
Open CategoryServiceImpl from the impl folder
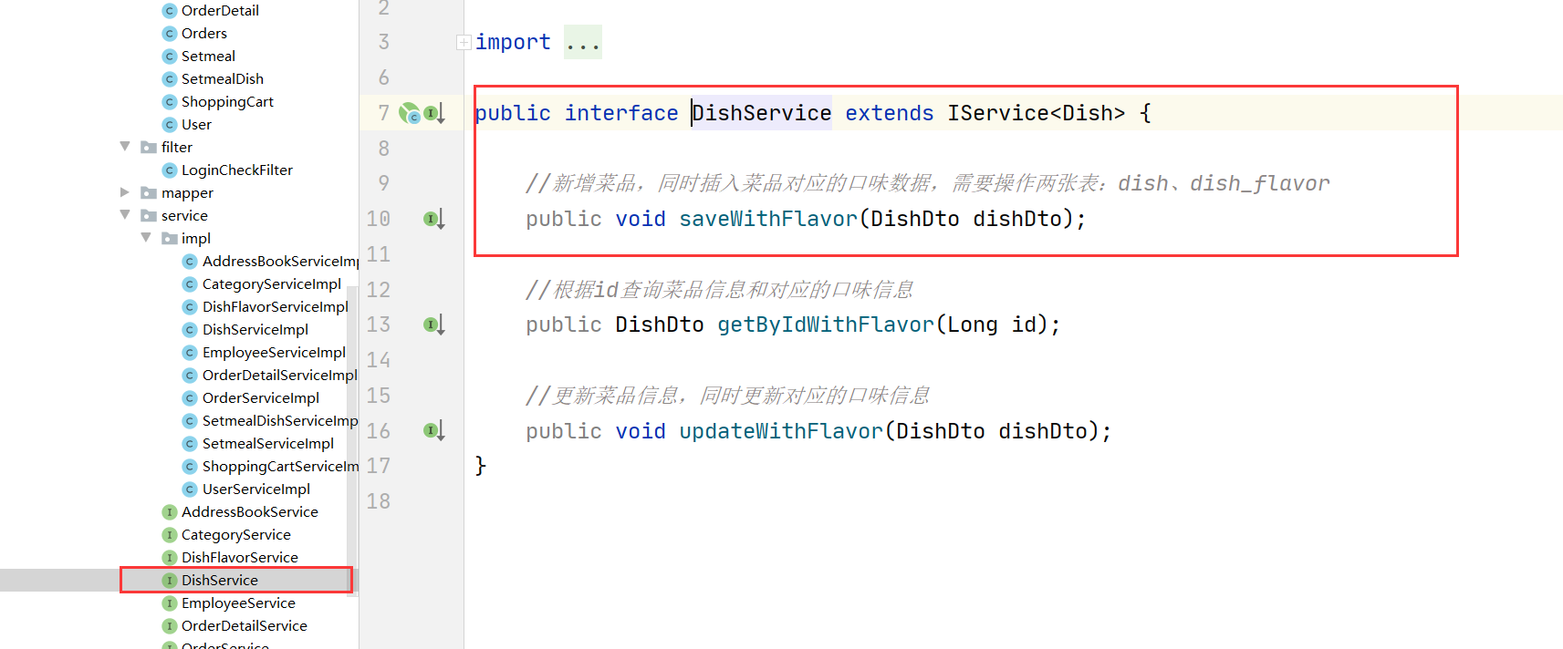coord(271,284)
